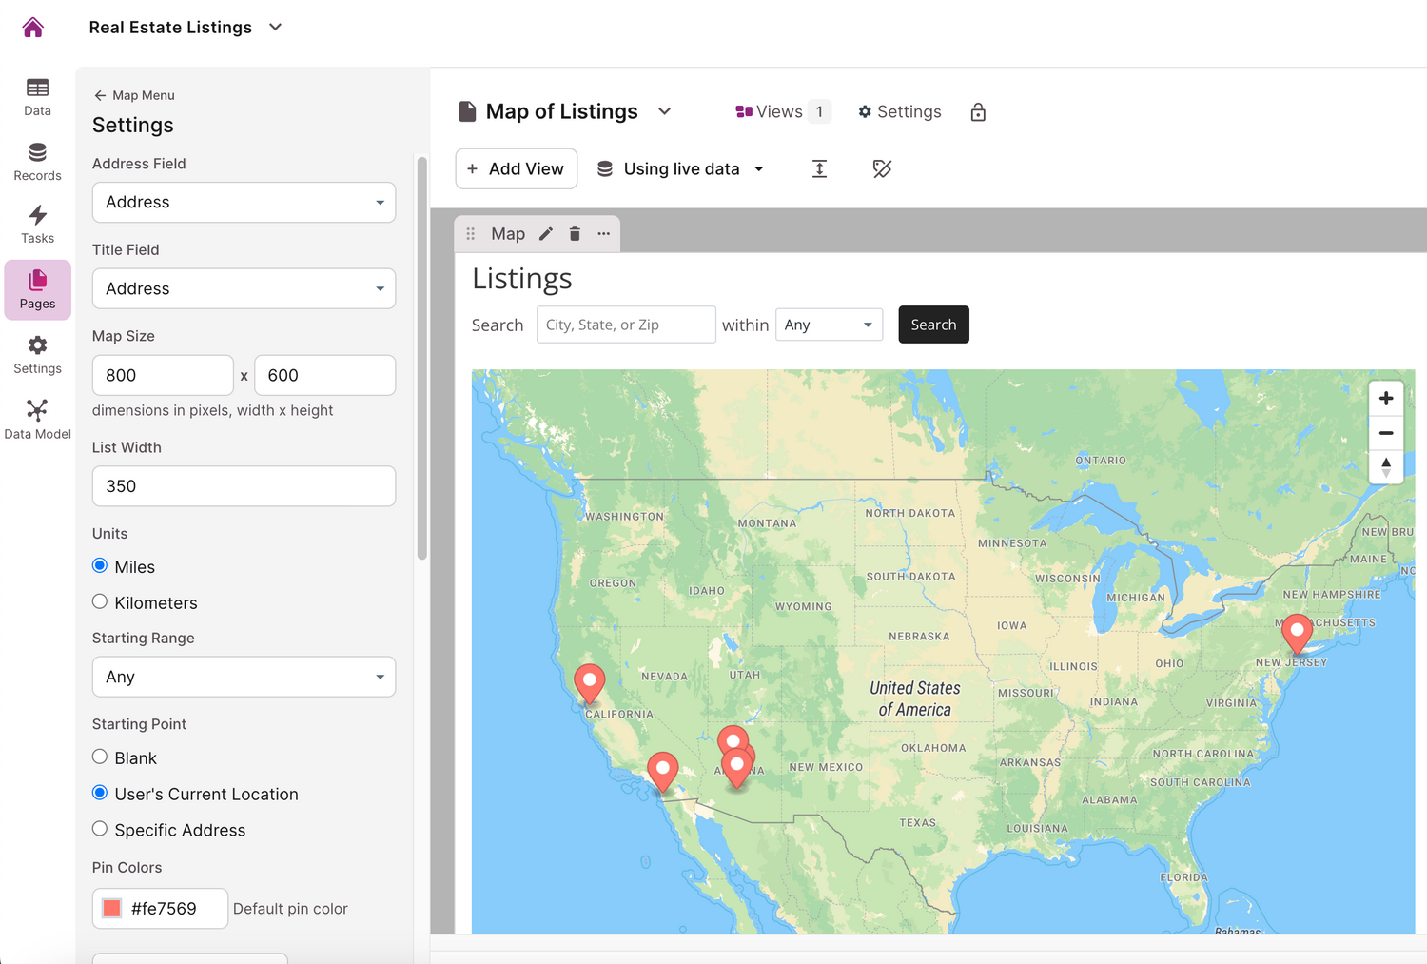Edit the default pin color swatch
Image resolution: width=1427 pixels, height=964 pixels.
tap(111, 908)
